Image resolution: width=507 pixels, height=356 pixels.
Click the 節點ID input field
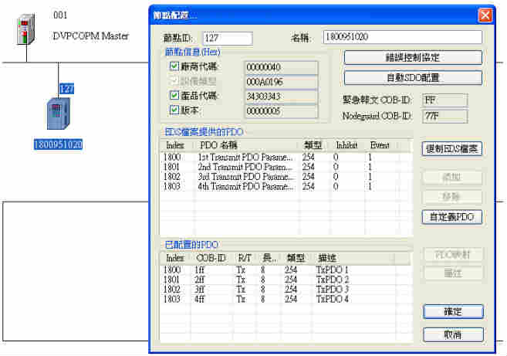point(227,38)
